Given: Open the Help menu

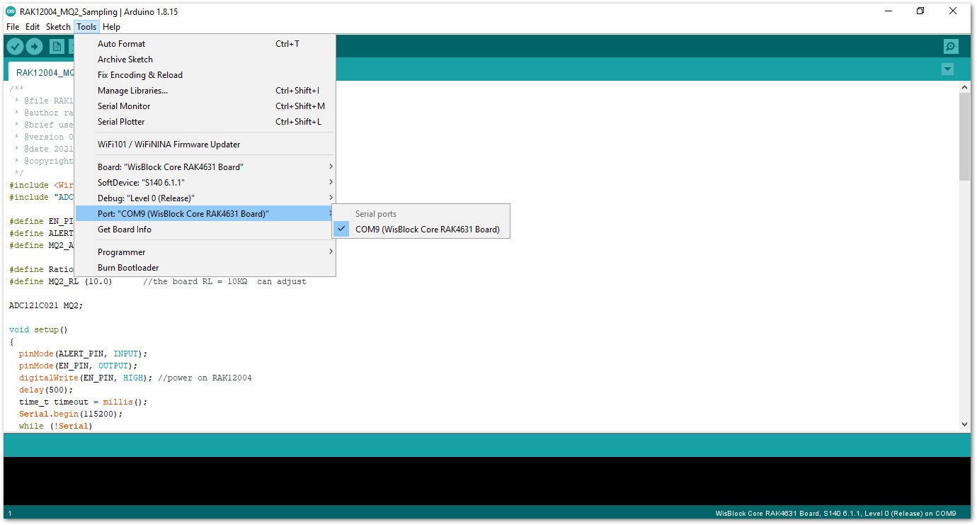Looking at the screenshot, I should pos(111,27).
